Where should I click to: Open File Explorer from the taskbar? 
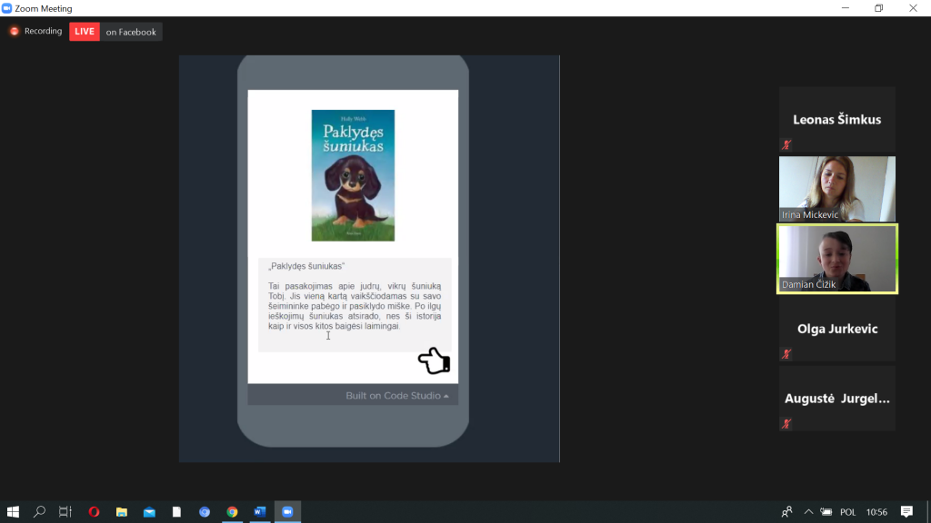point(122,512)
